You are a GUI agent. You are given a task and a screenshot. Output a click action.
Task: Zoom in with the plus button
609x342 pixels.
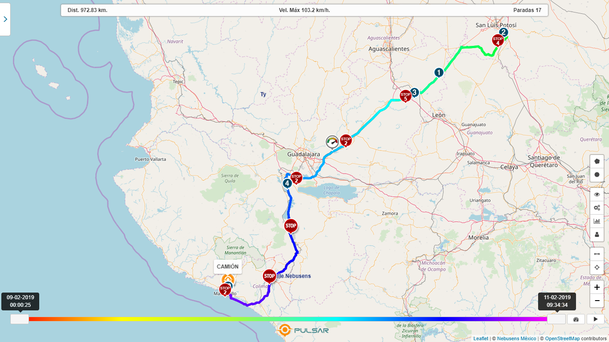[597, 287]
